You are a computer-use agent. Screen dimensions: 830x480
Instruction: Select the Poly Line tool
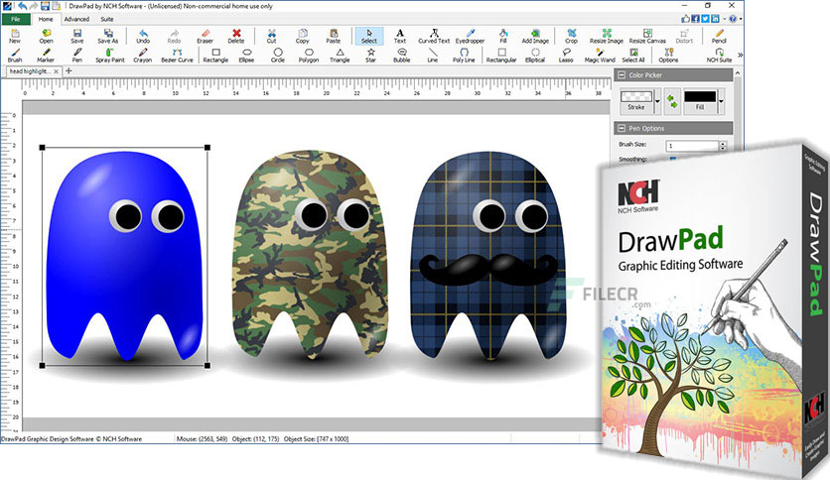[464, 56]
